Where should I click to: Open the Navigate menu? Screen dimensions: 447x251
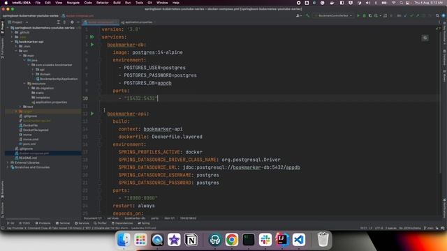tap(73, 3)
